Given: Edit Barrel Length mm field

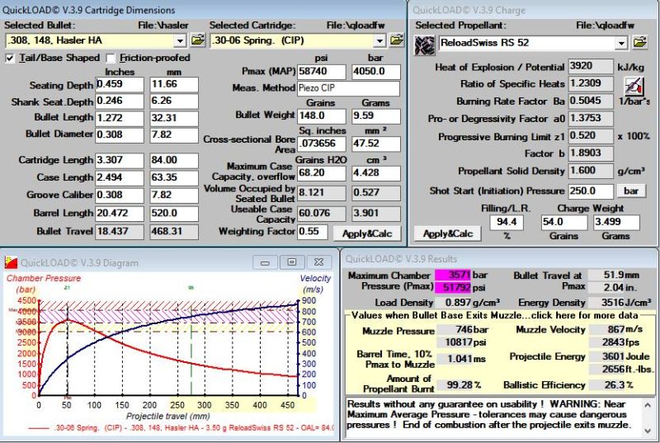Looking at the screenshot, I should (174, 214).
